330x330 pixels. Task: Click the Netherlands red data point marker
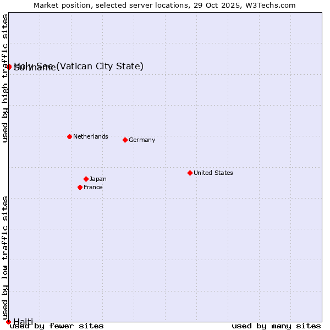[x=69, y=136]
